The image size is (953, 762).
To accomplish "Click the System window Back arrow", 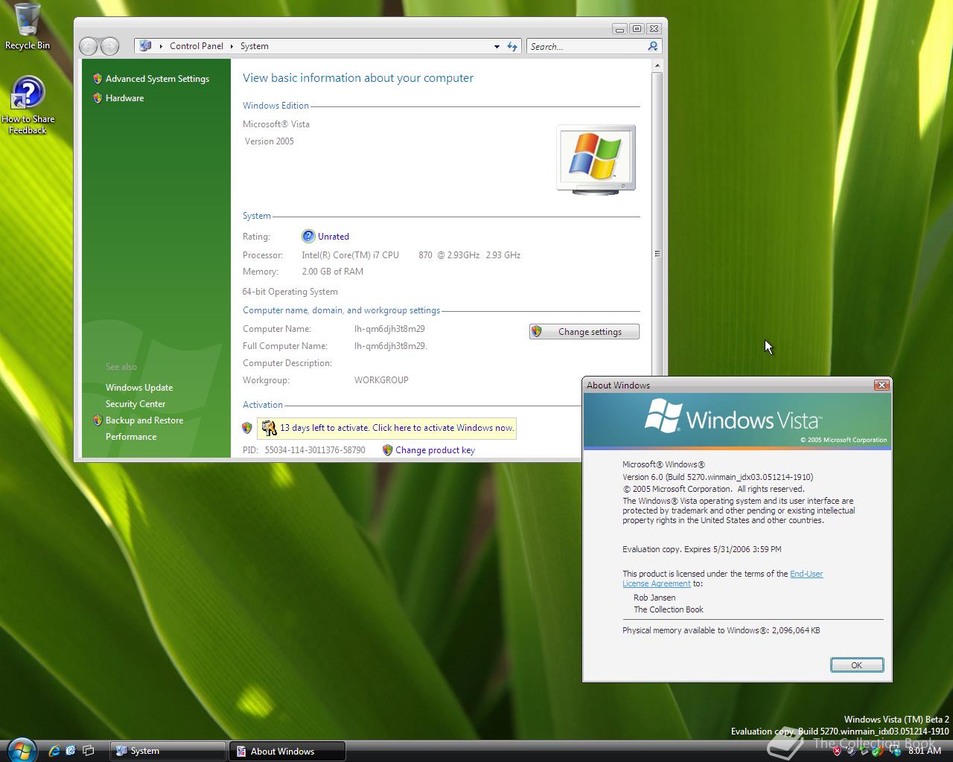I will coord(89,46).
